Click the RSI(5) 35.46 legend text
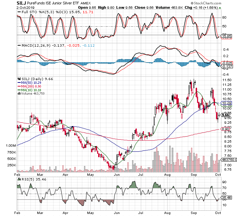Screen dimensions: 237x216 click(x=34, y=179)
